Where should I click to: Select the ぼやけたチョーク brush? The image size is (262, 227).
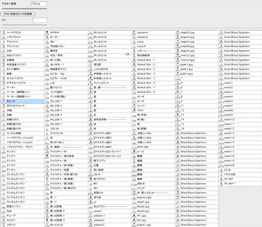(23, 106)
